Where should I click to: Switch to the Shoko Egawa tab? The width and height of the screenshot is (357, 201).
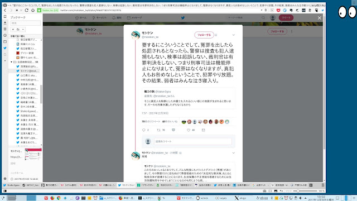[x=12, y=185]
